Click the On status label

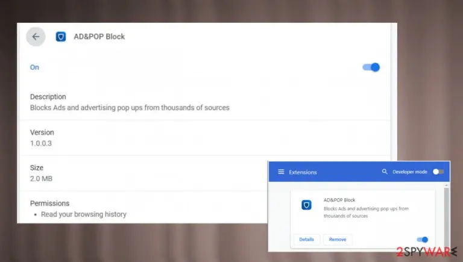coord(34,67)
